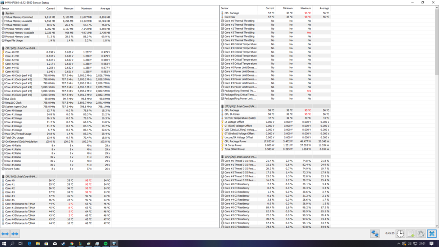Click the HWiNFO64 title bar app icon

(x=2, y=2)
